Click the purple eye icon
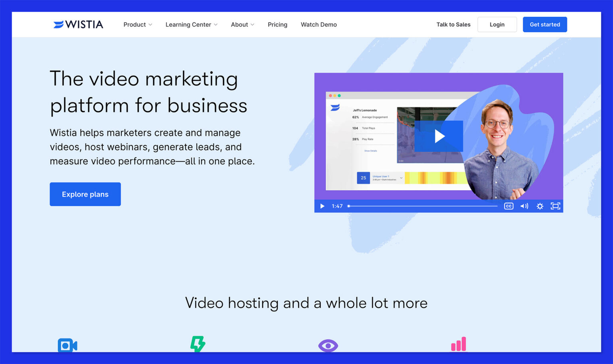 coord(328,345)
